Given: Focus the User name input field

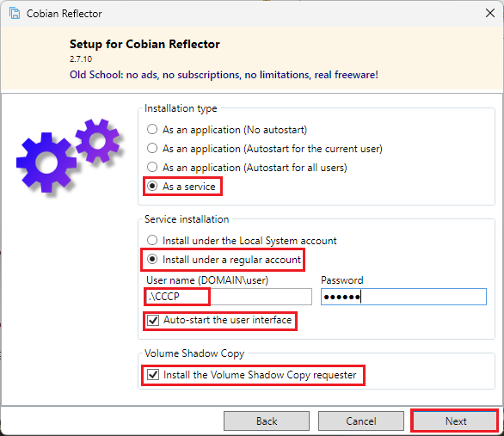Looking at the screenshot, I should pyautogui.click(x=229, y=297).
